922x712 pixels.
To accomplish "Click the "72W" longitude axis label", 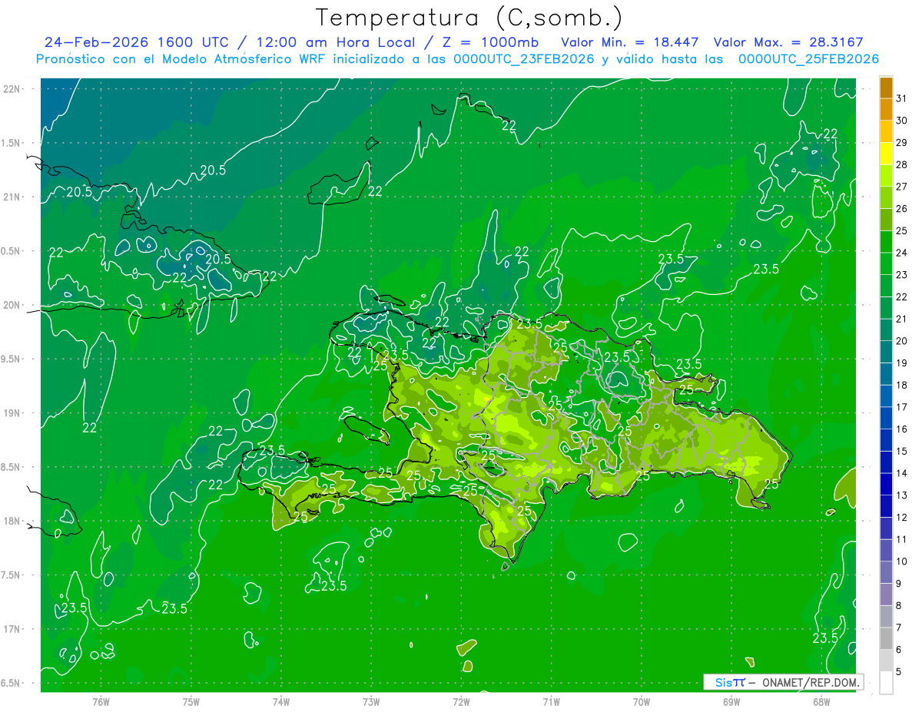I will tap(461, 701).
